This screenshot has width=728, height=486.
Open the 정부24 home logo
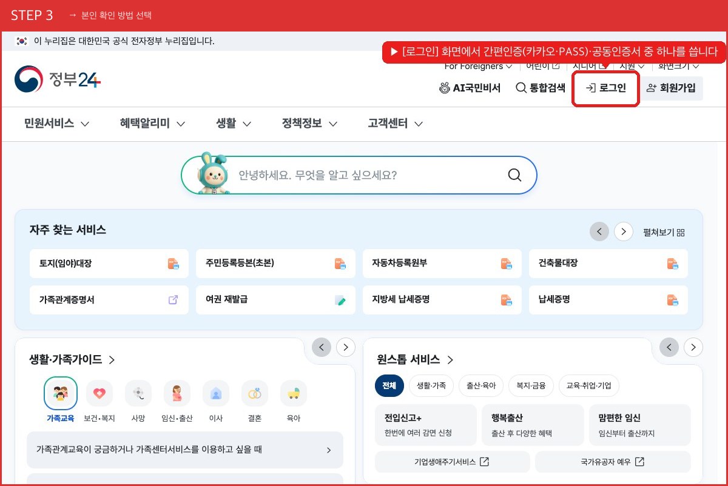coord(58,80)
